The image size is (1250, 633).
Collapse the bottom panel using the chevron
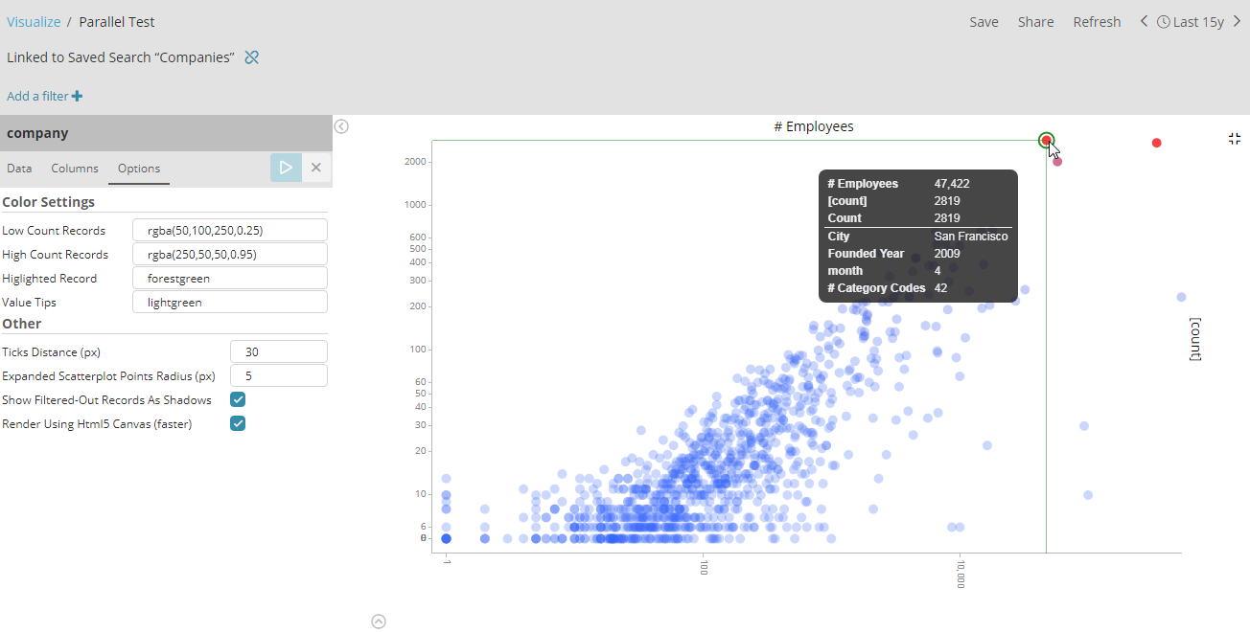point(378,622)
